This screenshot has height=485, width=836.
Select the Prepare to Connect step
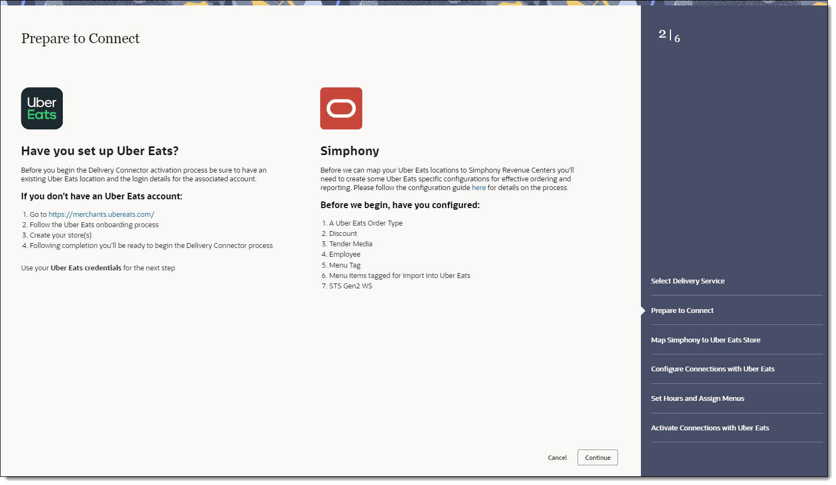682,311
